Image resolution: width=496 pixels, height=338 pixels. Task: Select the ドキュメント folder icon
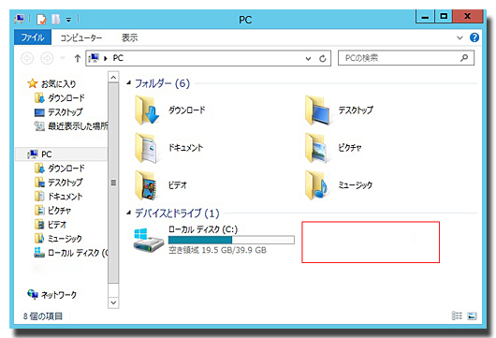pyautogui.click(x=146, y=148)
